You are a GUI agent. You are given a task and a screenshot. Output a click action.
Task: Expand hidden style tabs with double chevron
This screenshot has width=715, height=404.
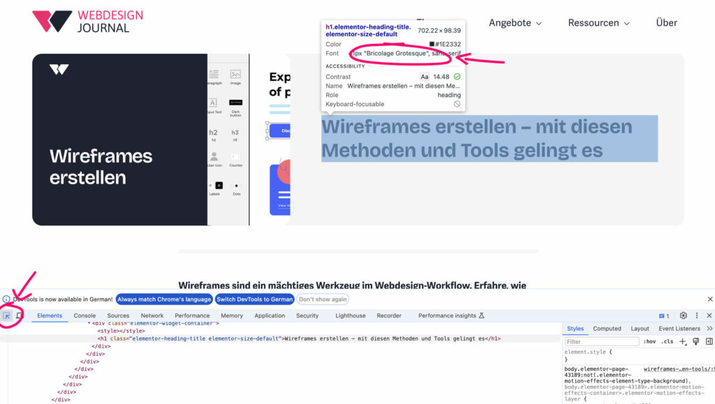710,328
